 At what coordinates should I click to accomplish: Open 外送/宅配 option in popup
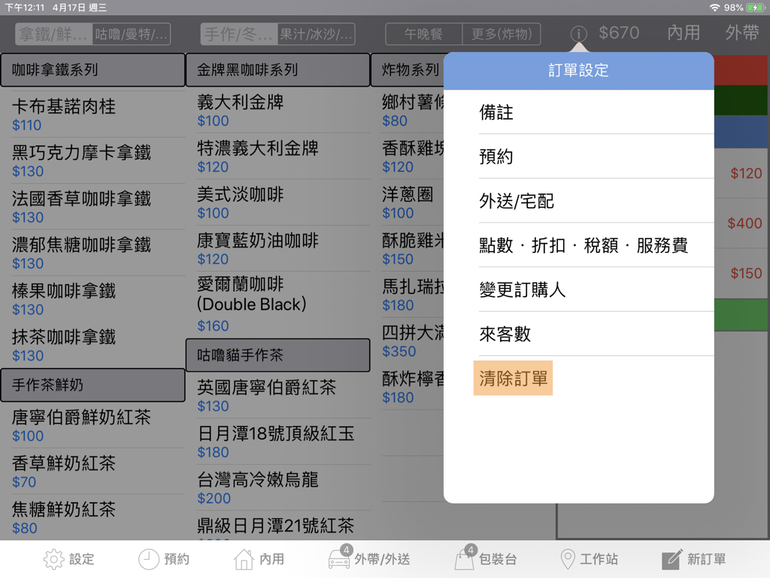tap(517, 201)
